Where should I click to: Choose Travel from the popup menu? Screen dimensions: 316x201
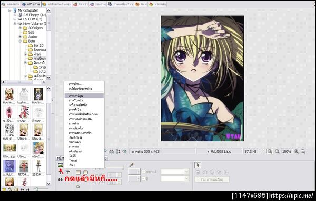coord(84,161)
